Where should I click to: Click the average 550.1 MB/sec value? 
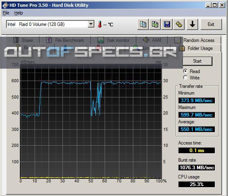[x=197, y=129]
